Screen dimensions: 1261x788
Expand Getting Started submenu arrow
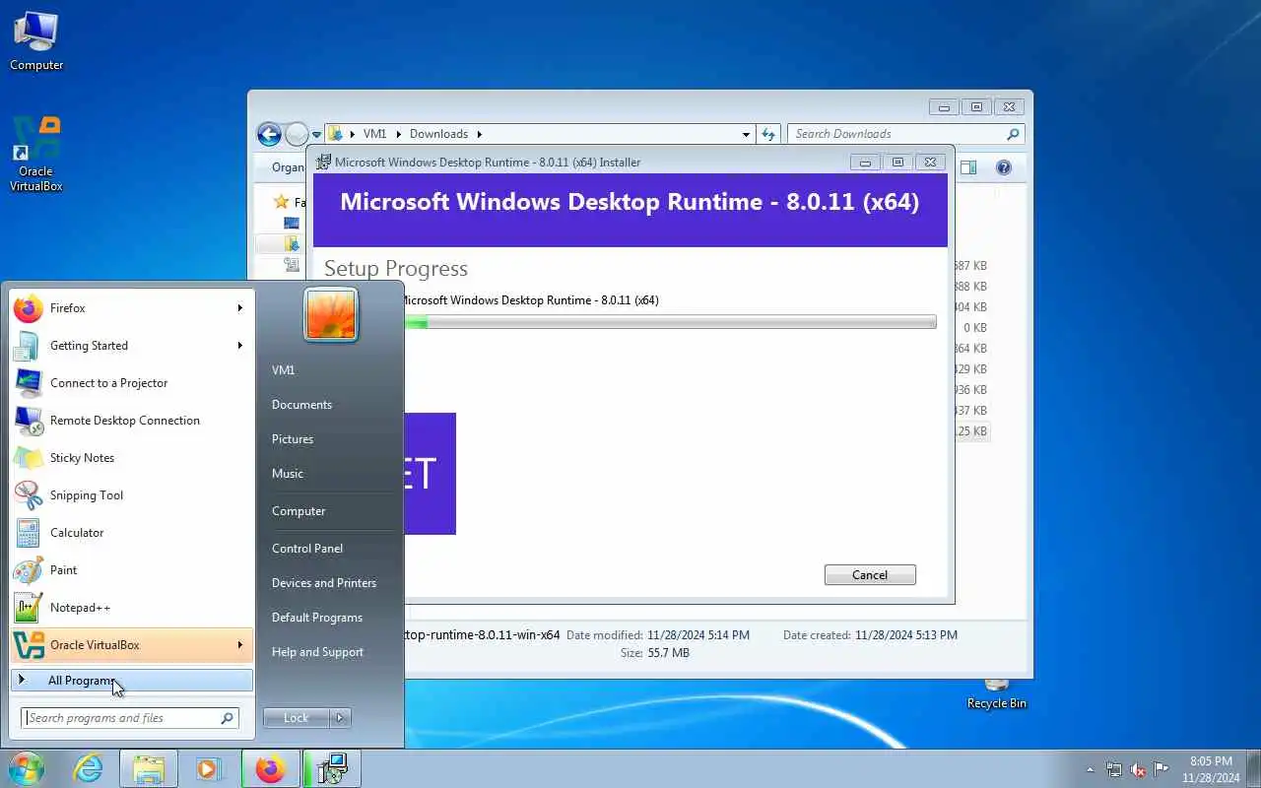tap(239, 346)
